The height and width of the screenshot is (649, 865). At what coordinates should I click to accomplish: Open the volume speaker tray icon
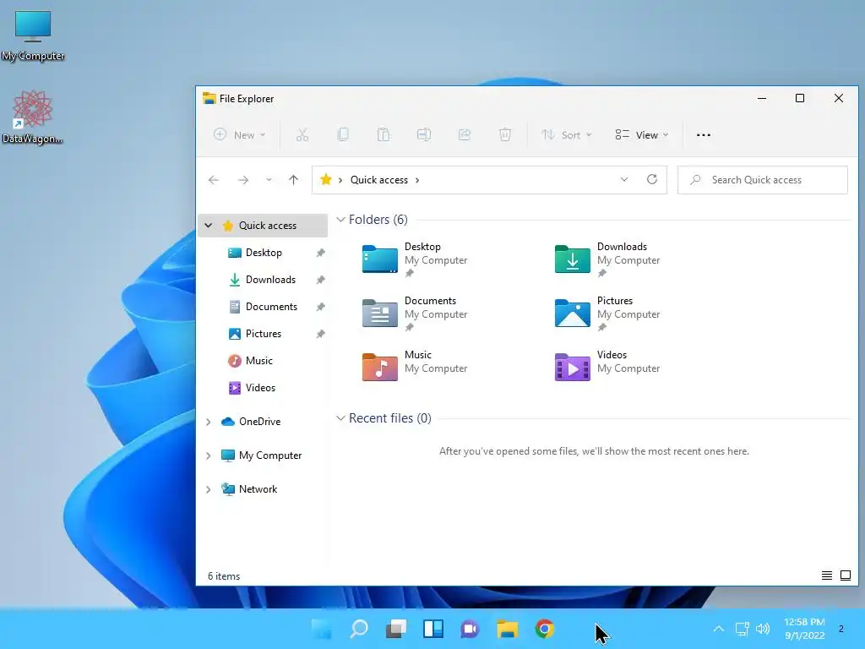tap(763, 629)
